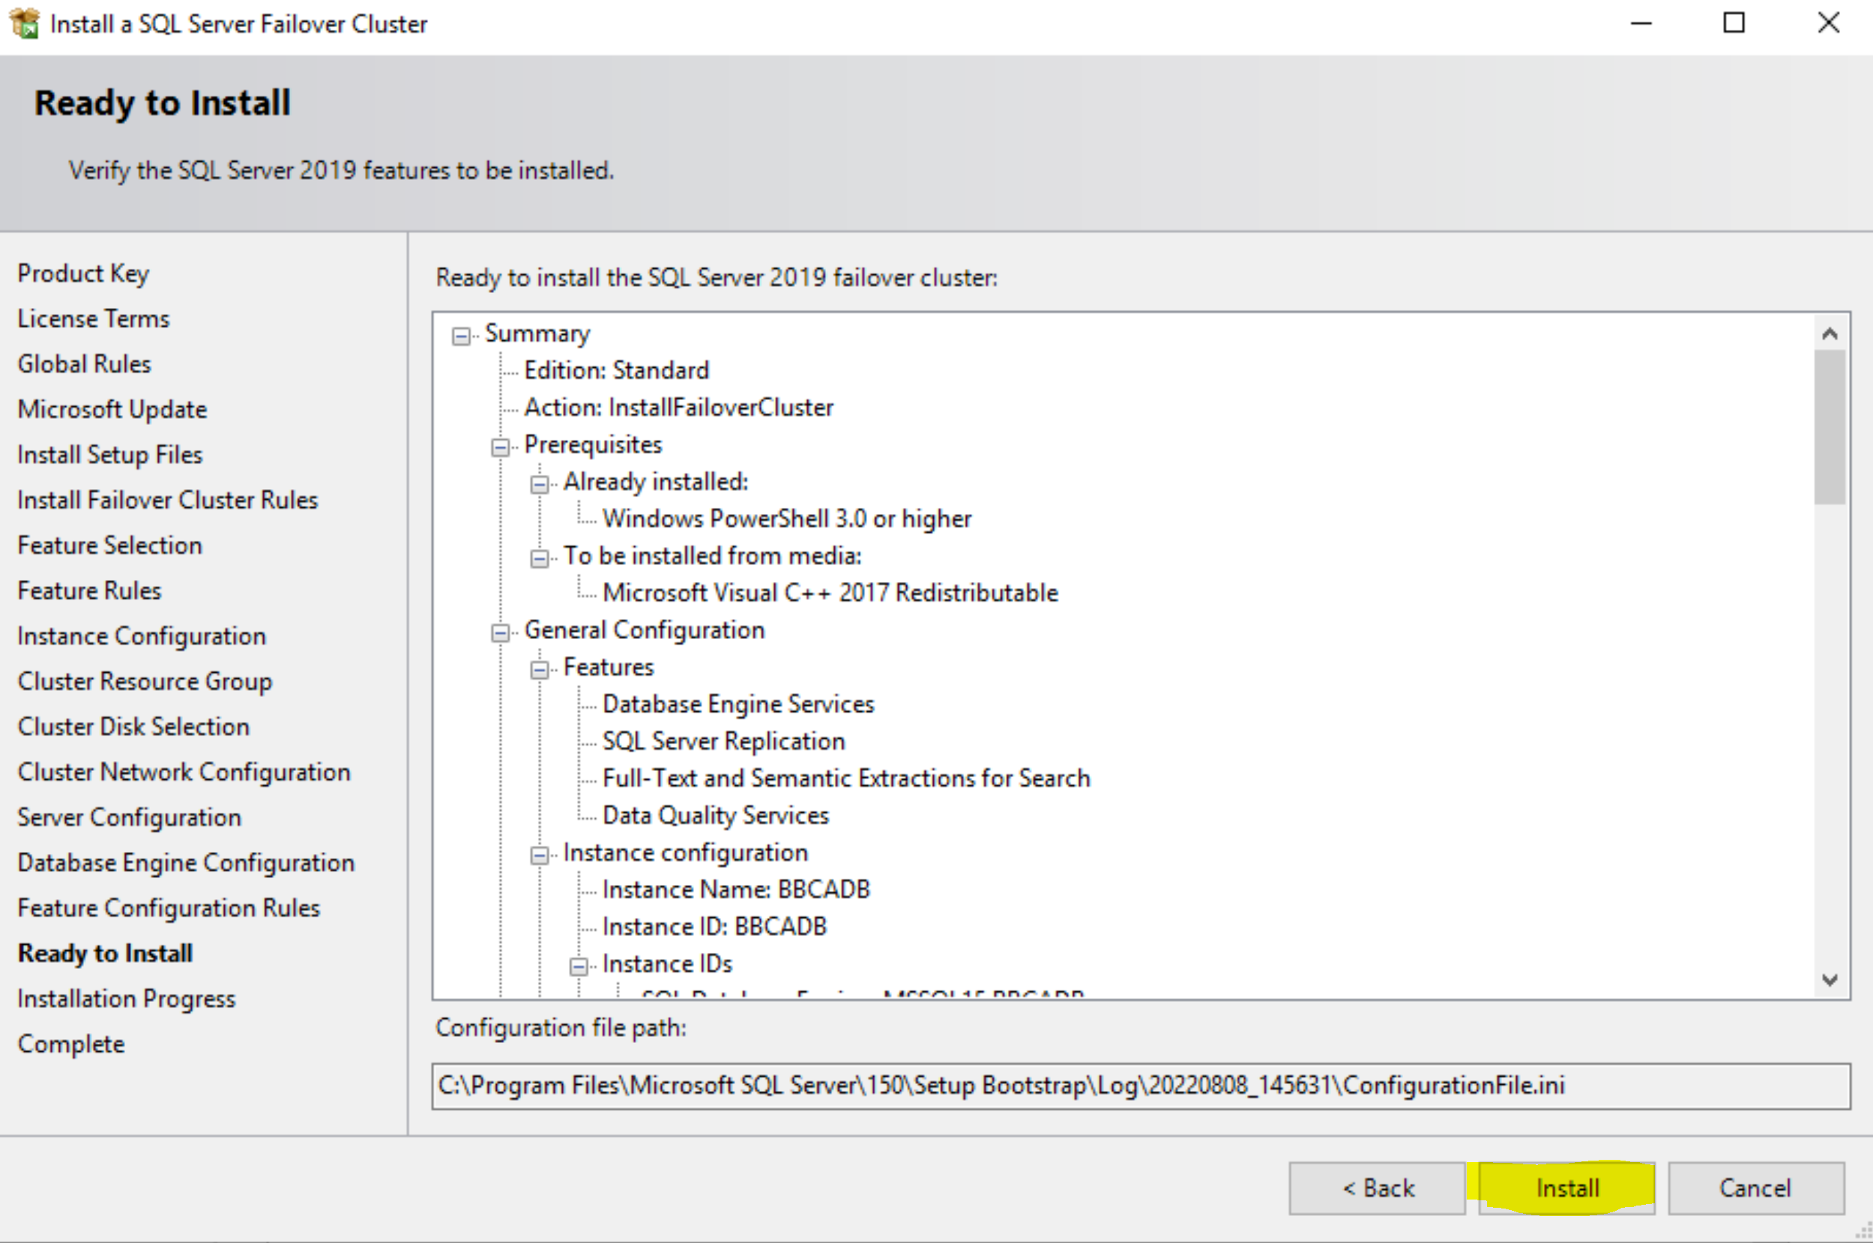Close the setup window
This screenshot has height=1243, width=1873.
click(1829, 23)
